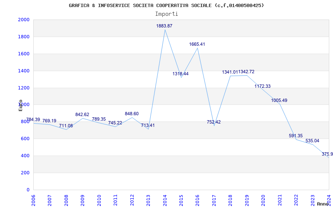Screen dimensions: 333x208
Task: Click the 2000 y-axis tick label
Action: point(24,20)
